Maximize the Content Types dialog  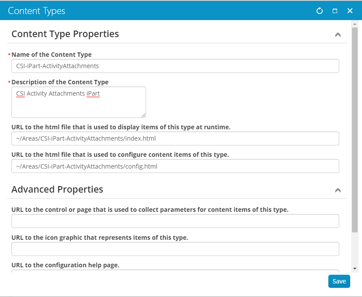[x=335, y=11]
